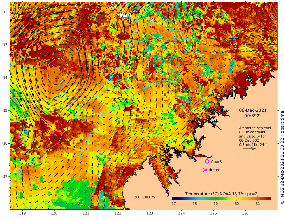Click the magenta drifter arrow symbol

(205, 170)
